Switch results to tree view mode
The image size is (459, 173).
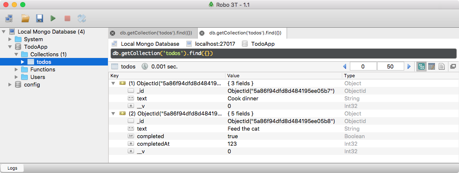[x=421, y=66]
